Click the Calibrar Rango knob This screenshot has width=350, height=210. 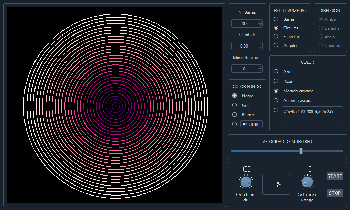[x=307, y=182]
